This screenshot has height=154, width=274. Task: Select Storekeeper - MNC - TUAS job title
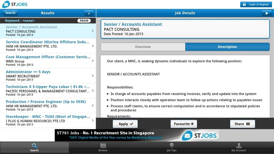click(x=48, y=117)
